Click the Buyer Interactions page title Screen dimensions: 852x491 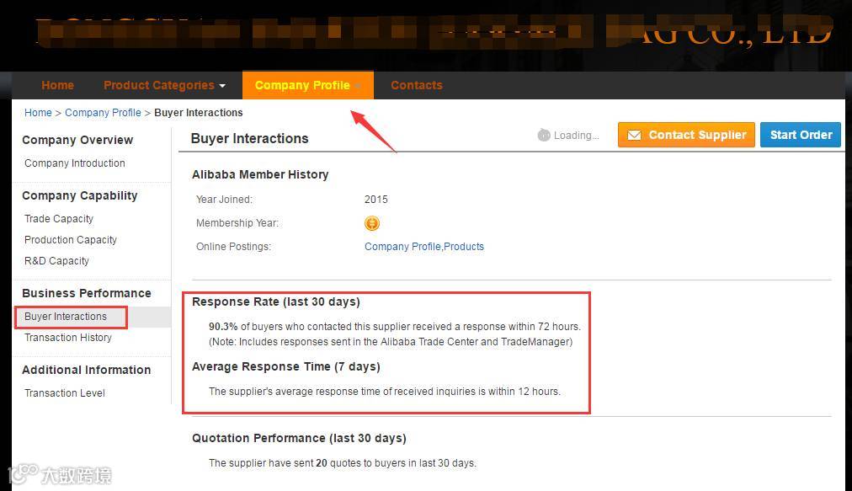(249, 139)
